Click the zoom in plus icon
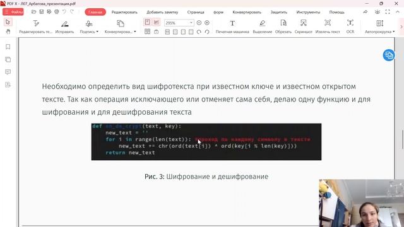Screen dimensions: 404x227 point(207,23)
